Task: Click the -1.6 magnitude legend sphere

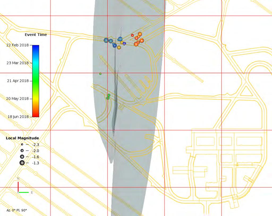Action: (22, 157)
